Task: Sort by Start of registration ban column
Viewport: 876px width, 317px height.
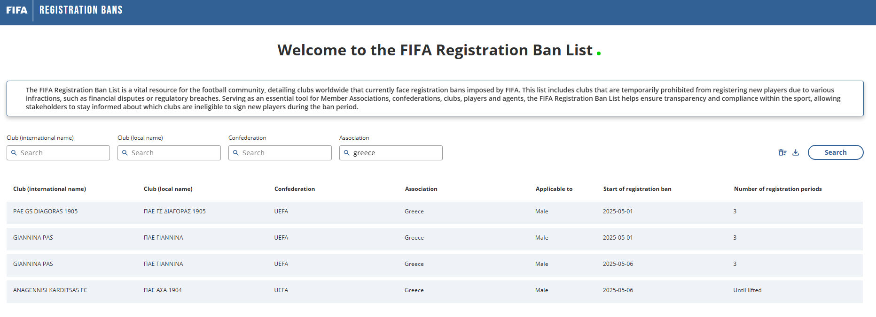Action: pyautogui.click(x=637, y=189)
